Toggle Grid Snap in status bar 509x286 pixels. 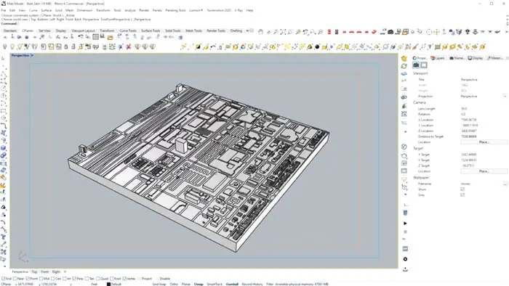click(159, 284)
